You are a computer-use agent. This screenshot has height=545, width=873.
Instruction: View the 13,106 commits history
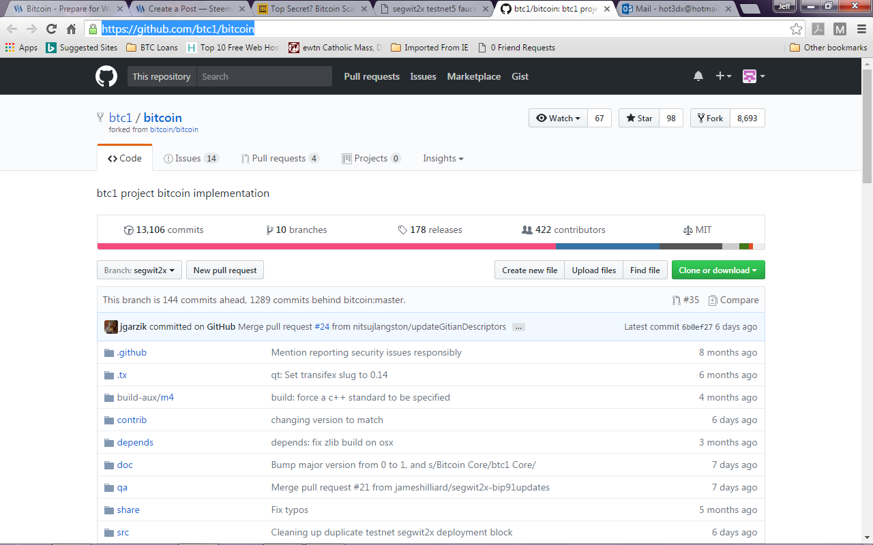coord(164,230)
